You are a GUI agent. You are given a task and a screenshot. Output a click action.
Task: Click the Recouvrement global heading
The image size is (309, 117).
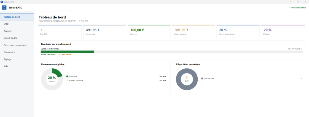point(53,64)
